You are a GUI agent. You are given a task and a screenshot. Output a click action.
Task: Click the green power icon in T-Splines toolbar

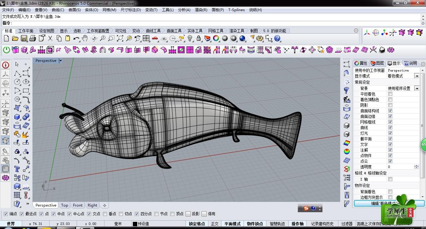(6, 50)
